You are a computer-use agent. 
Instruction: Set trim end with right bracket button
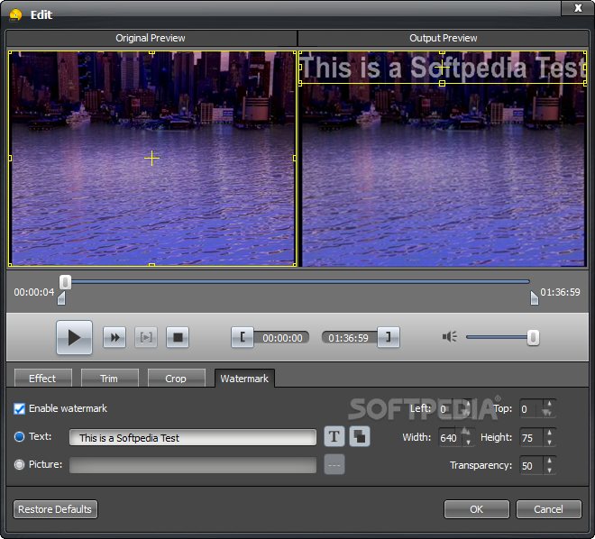[389, 337]
